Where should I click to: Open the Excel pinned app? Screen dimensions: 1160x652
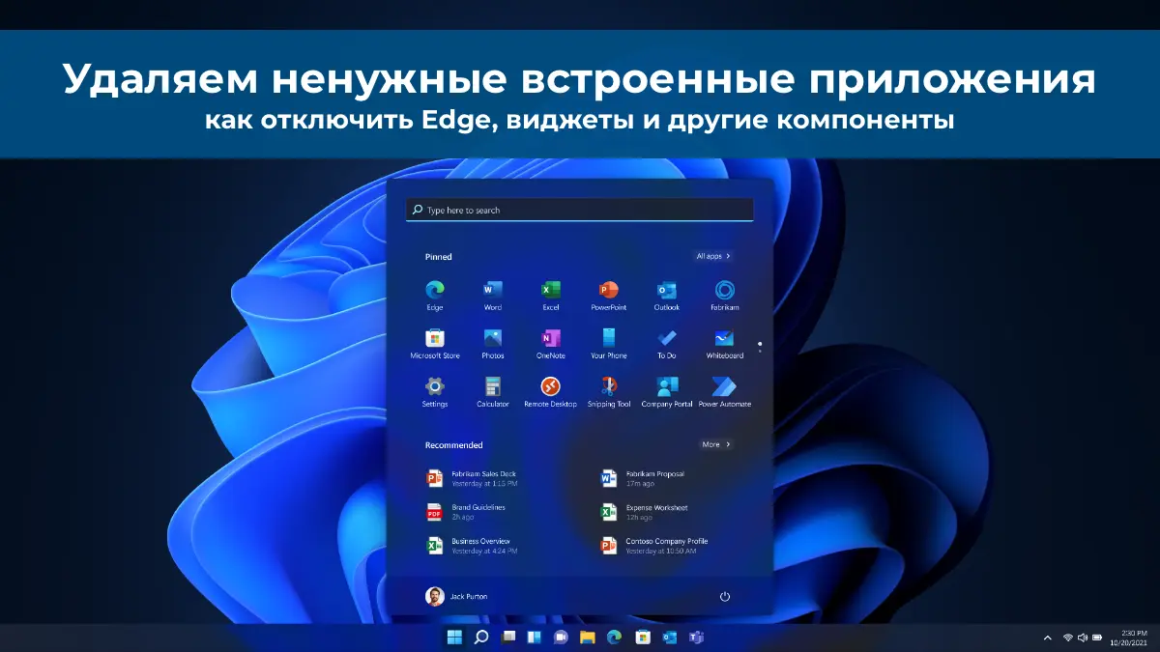click(x=551, y=291)
